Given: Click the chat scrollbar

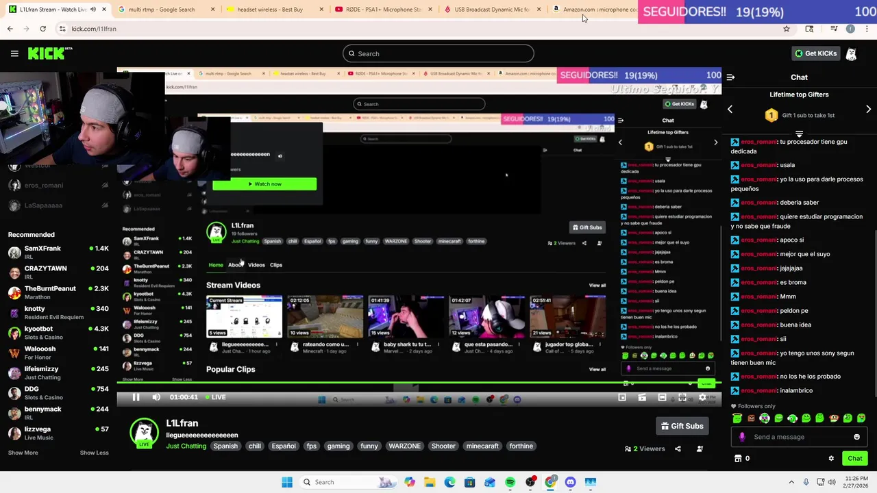Looking at the screenshot, I should click(874, 315).
